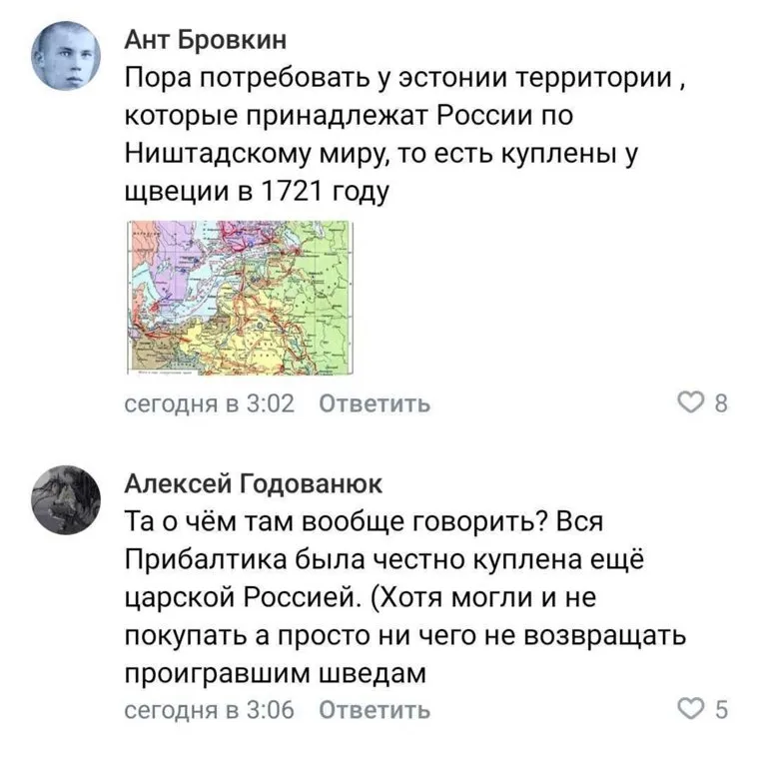This screenshot has width=759, height=768.
Task: Click 'проигравшим шведам' in the second comment
Action: (275, 673)
